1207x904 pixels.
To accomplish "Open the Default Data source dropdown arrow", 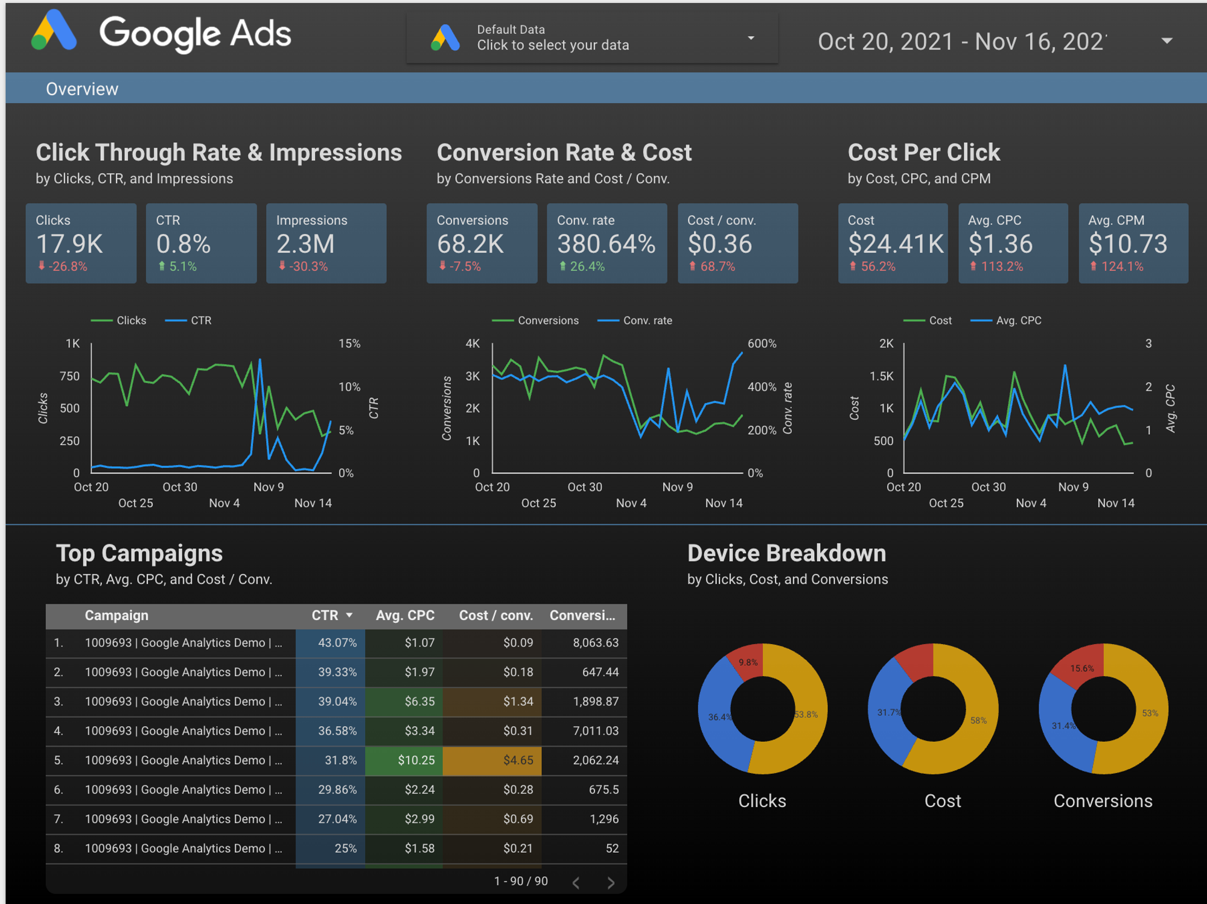I will (751, 38).
